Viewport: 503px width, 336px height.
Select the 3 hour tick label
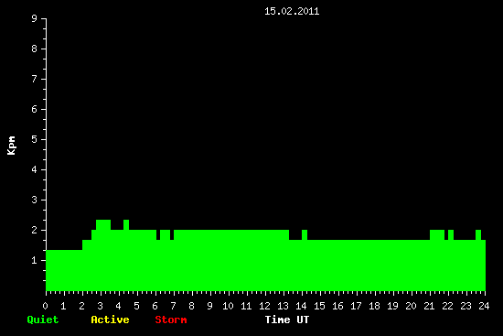tap(100, 306)
